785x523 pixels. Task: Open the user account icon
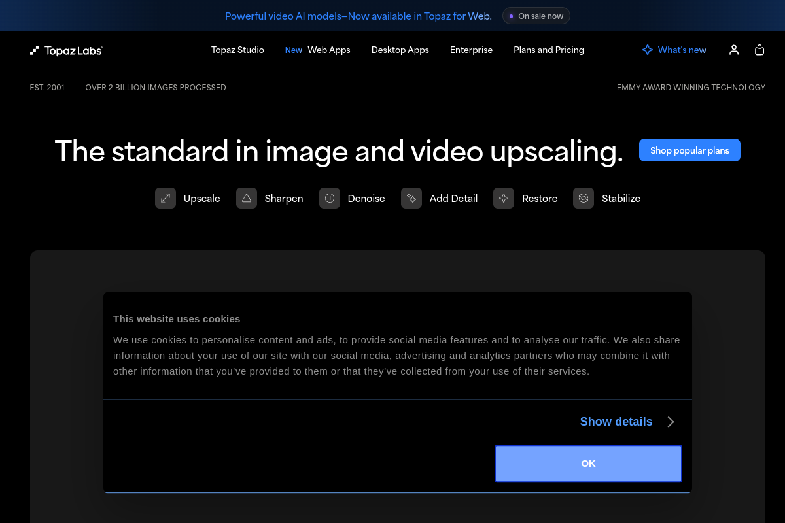tap(734, 50)
